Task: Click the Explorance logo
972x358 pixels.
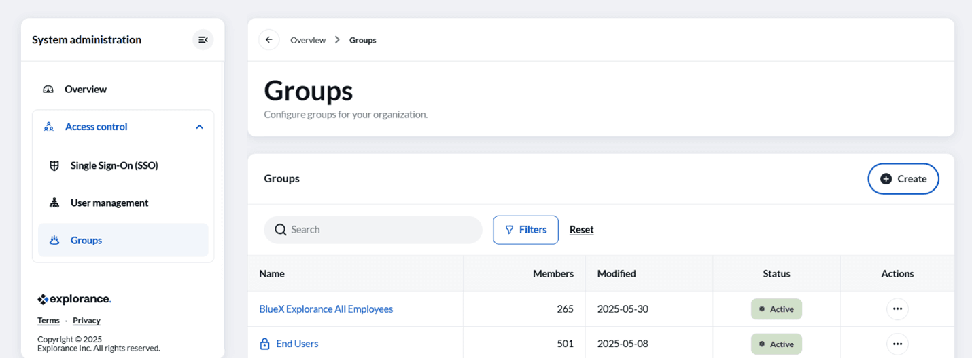Action: click(74, 299)
